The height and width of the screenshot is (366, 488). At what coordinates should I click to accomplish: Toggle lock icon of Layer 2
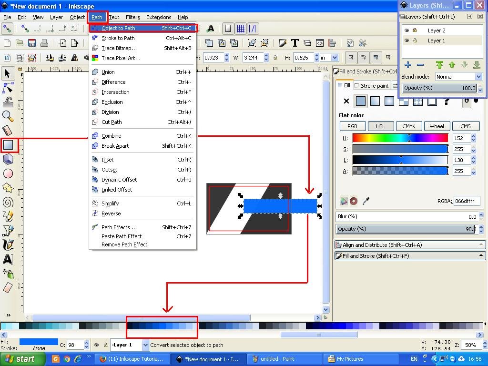point(415,30)
